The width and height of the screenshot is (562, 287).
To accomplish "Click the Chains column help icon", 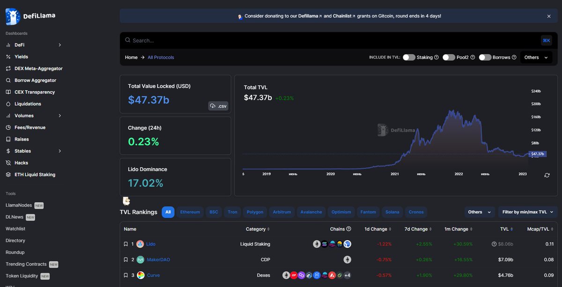I will [348, 229].
